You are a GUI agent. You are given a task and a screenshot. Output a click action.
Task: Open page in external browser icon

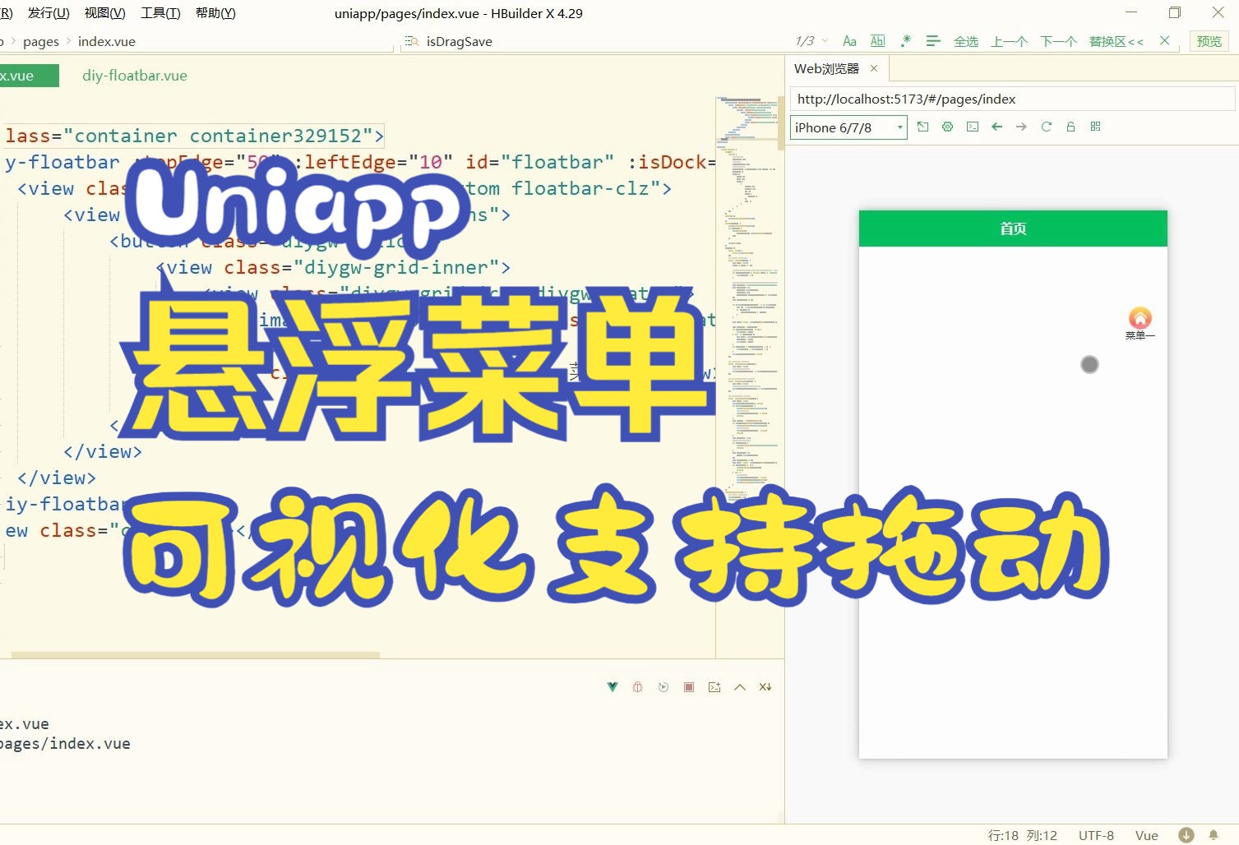[922, 127]
